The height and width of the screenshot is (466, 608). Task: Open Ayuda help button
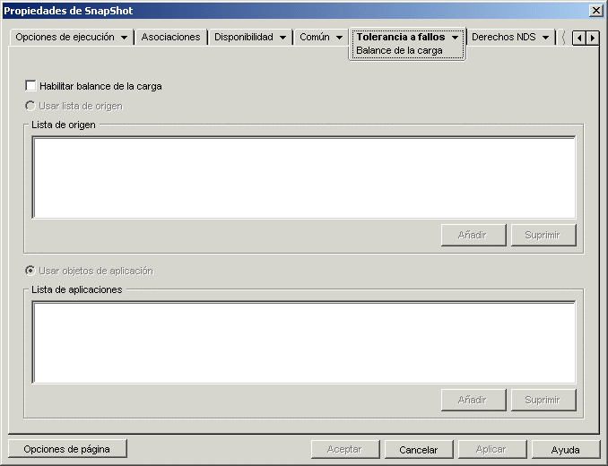tap(566, 449)
